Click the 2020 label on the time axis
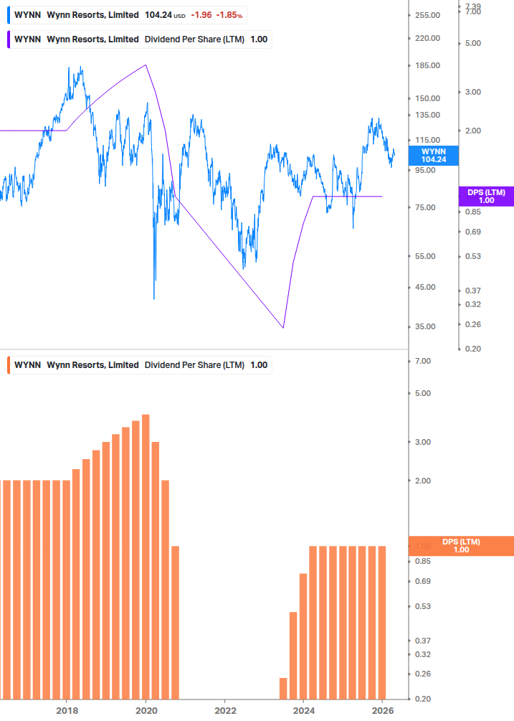Screen dimensions: 514x721 (x=146, y=711)
